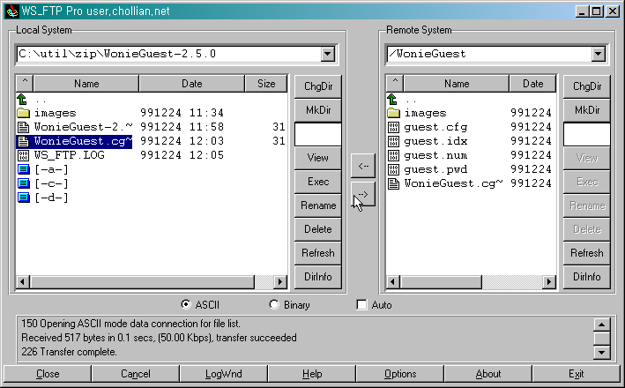Screen dimensions: 625x388
Task: Open the LogWnd log window
Action: point(224,374)
